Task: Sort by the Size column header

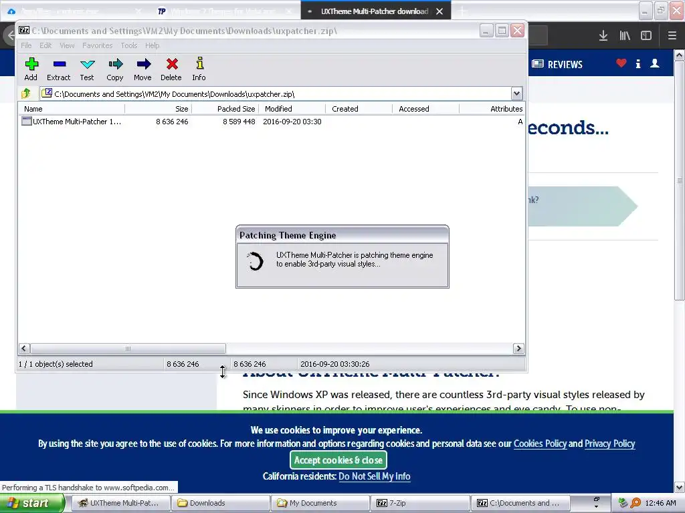Action: [158, 109]
